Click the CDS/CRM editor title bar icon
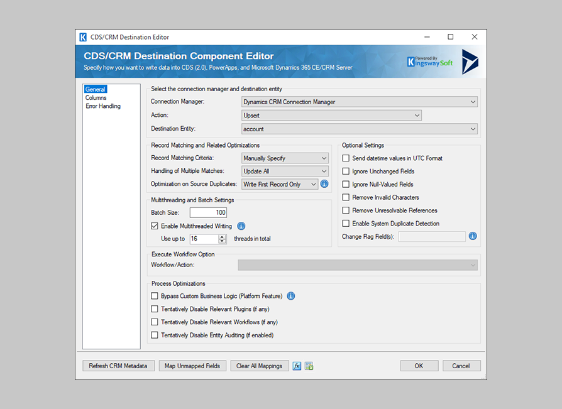The height and width of the screenshot is (409, 562). pyautogui.click(x=82, y=36)
